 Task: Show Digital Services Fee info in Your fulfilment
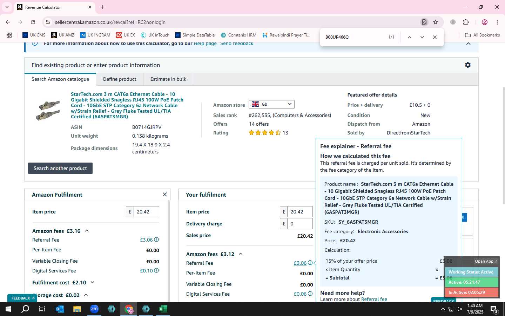(x=310, y=294)
